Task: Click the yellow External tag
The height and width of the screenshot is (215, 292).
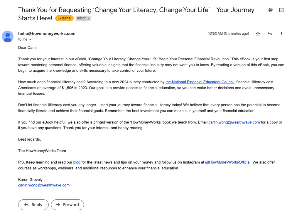Action: pos(64,18)
